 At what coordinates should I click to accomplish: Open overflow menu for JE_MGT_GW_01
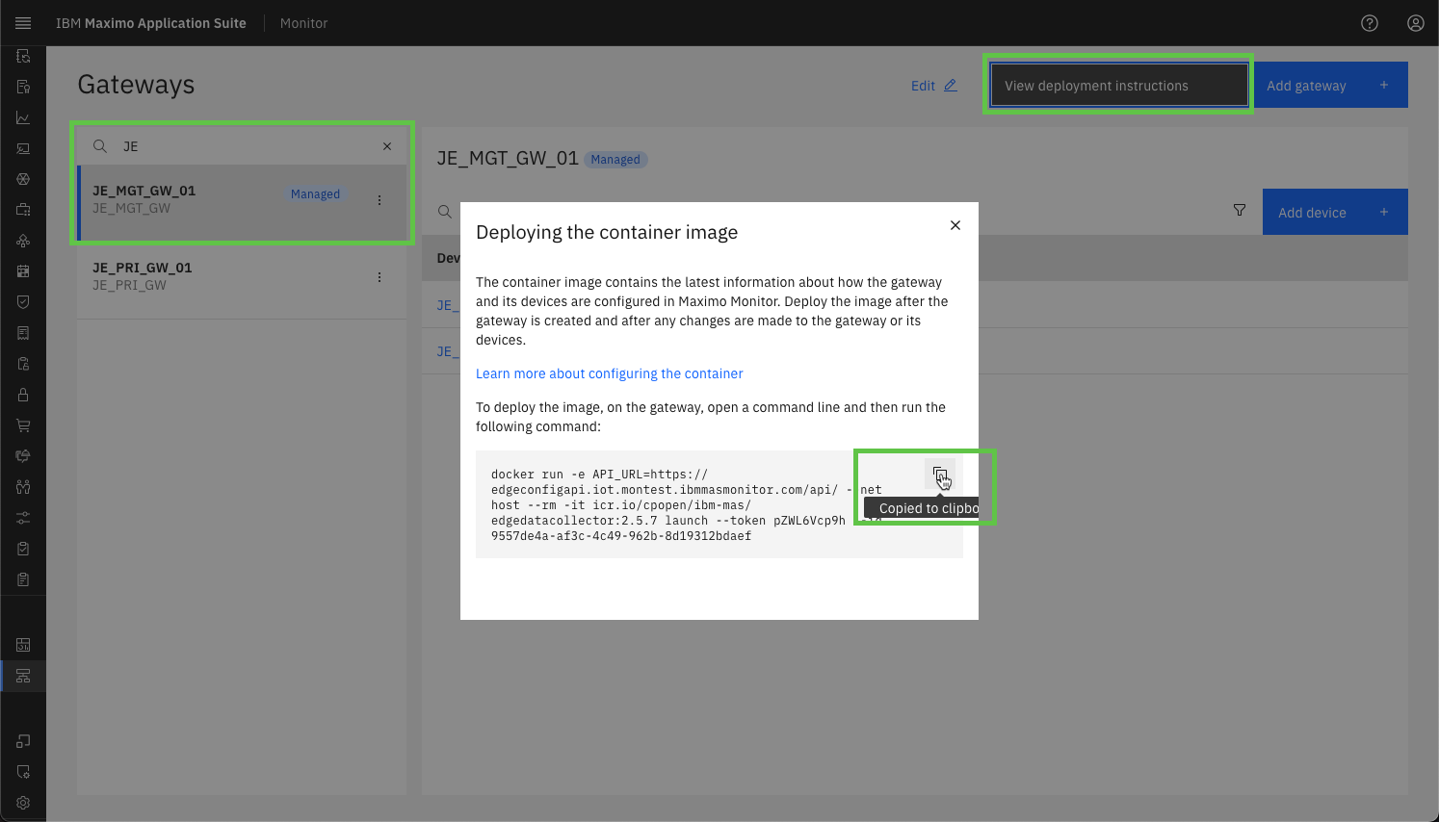pos(379,200)
